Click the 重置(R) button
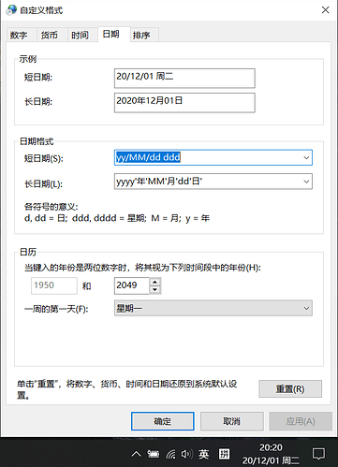 [x=290, y=388]
